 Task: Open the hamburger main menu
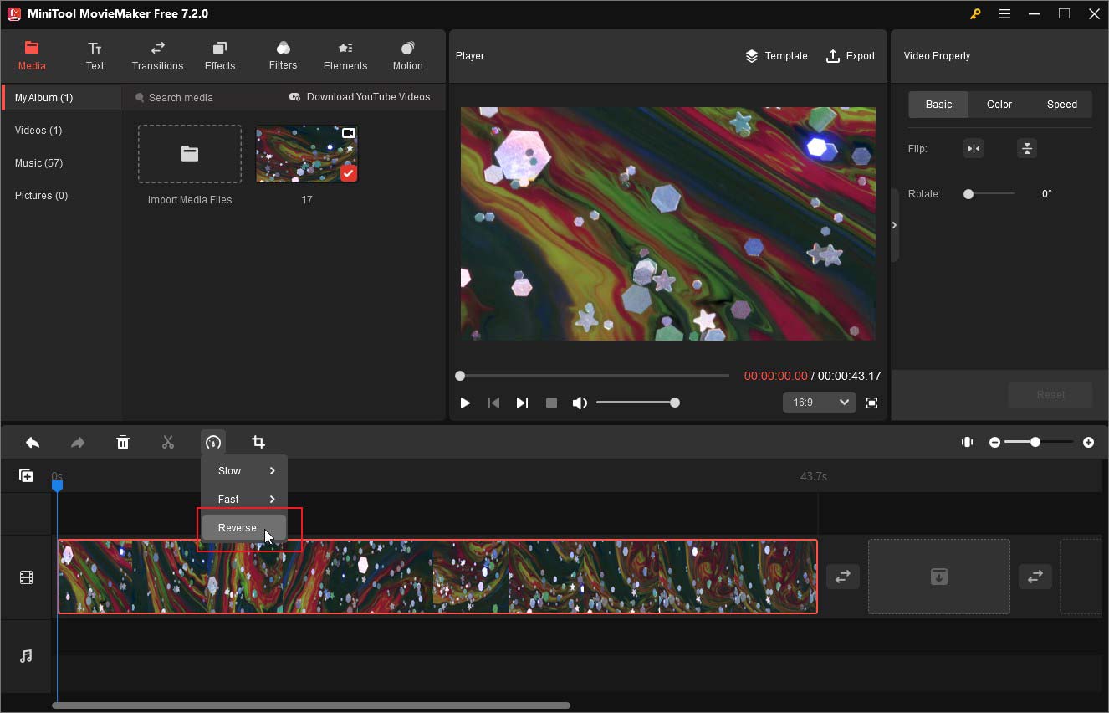point(1004,13)
